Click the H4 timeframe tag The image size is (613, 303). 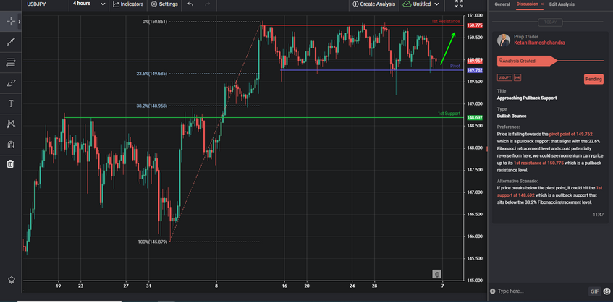point(517,77)
